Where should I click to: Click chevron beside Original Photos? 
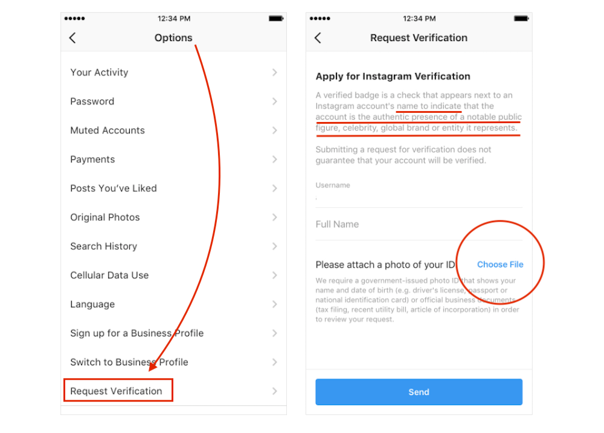pyautogui.click(x=274, y=217)
